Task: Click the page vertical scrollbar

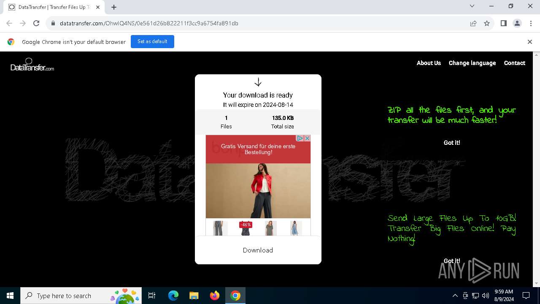Action: [537, 169]
